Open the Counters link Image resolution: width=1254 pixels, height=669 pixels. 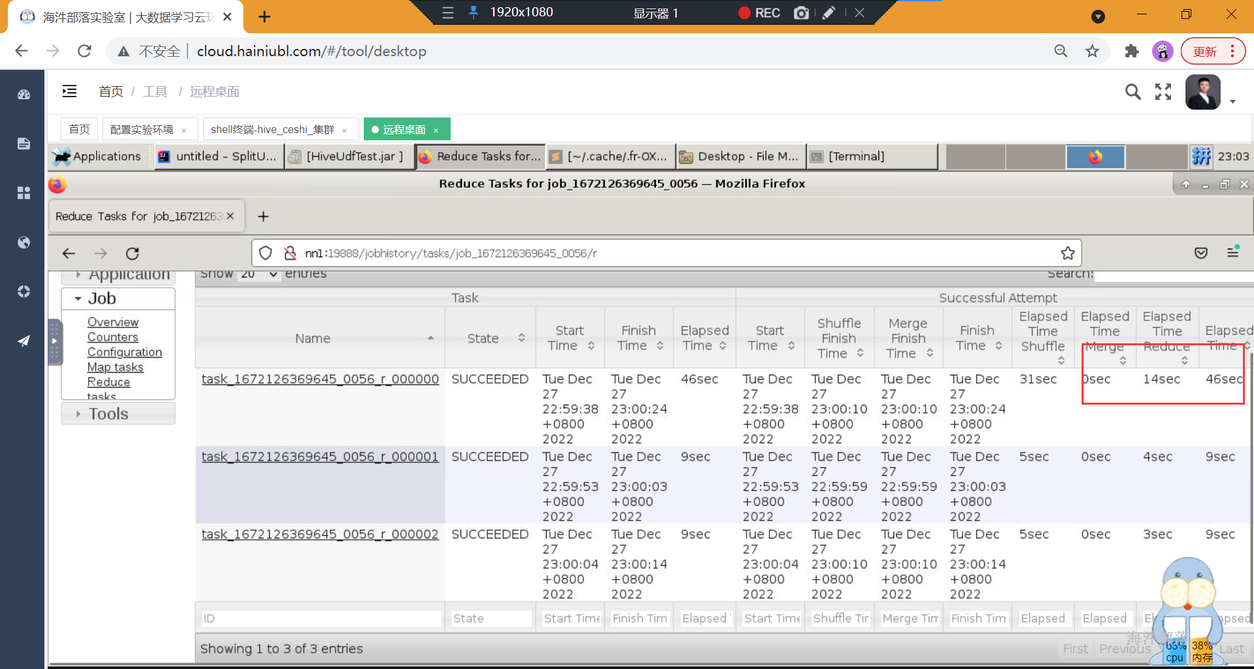(113, 337)
